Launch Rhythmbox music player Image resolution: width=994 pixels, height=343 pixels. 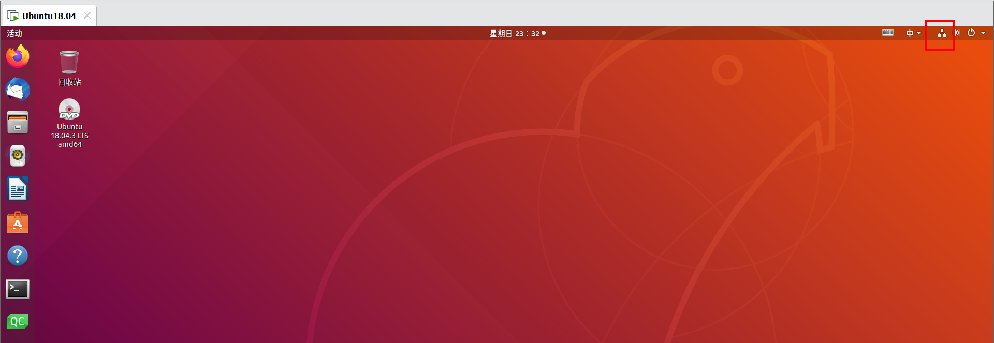click(18, 156)
